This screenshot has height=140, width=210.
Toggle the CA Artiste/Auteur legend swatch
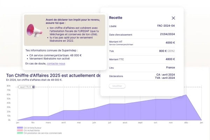(20, 128)
